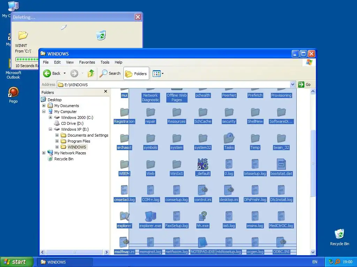Image resolution: width=357 pixels, height=267 pixels.
Task: Click the vertical scrollbar thumb
Action: [x=313, y=163]
